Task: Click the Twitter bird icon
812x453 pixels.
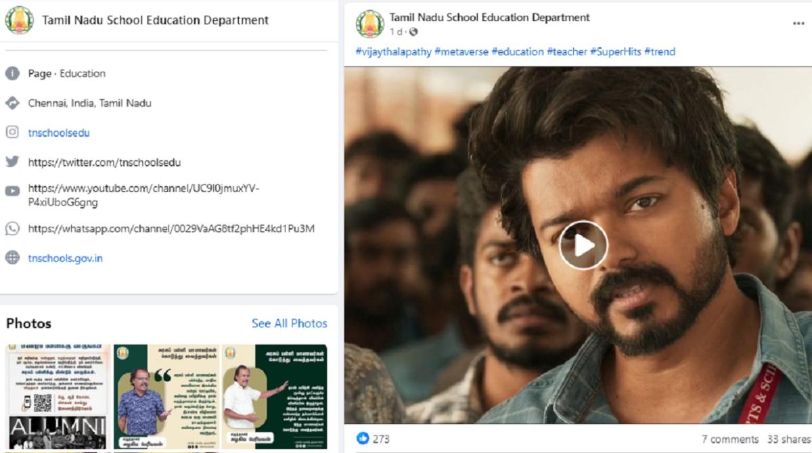Action: 12,162
